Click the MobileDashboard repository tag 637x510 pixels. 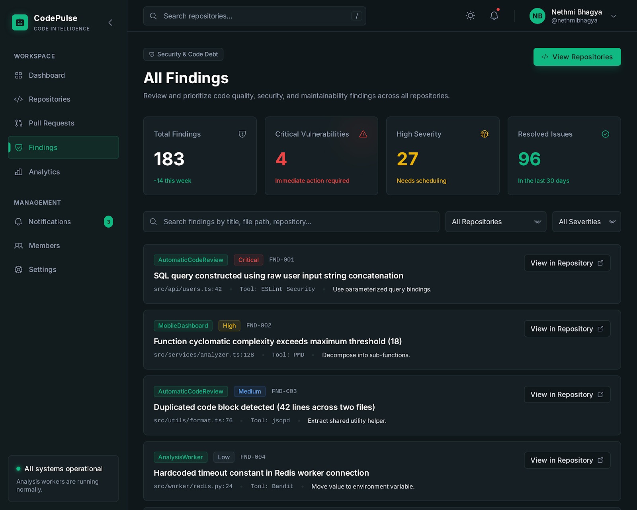click(x=183, y=326)
